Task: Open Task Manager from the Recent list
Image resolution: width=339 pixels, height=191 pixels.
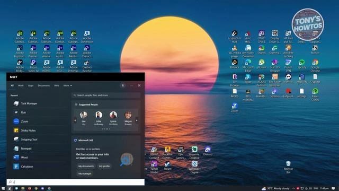Action: coord(39,103)
